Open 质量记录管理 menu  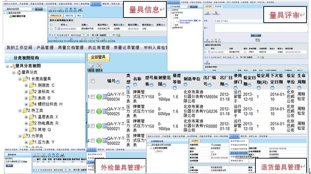click(x=127, y=48)
